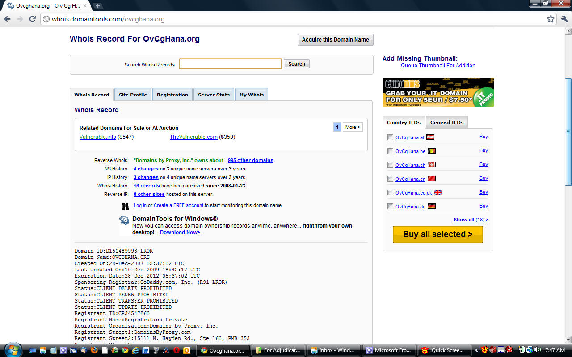Screen dimensions: 572x357
Task: Click the vertical page scrollbar thumb
Action: (x=568, y=132)
